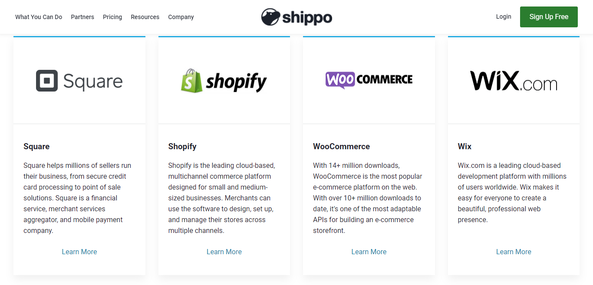
Task: Click the Square logo image
Action: point(79,81)
